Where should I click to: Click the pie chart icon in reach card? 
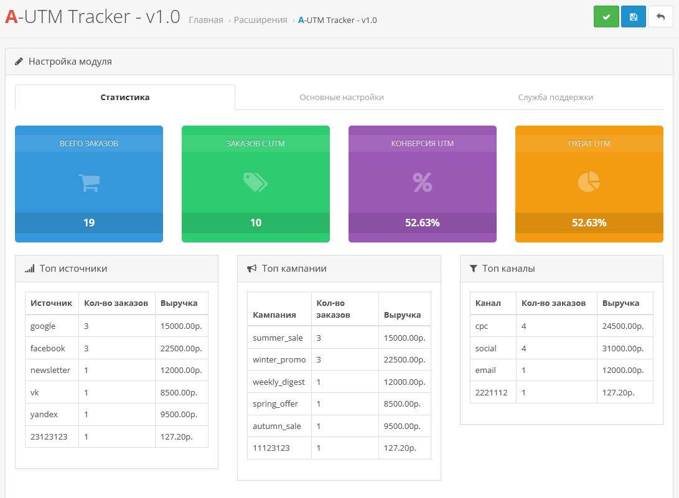point(589,182)
